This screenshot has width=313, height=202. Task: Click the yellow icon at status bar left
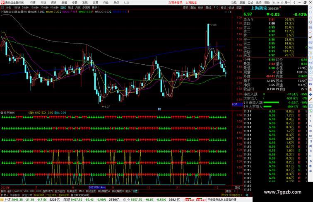(x=2, y=200)
